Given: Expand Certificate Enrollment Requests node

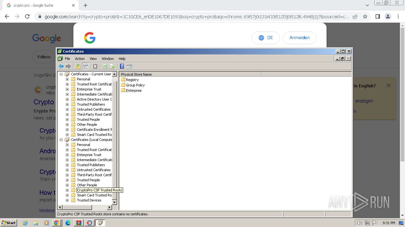Looking at the screenshot, I should pos(67,130).
